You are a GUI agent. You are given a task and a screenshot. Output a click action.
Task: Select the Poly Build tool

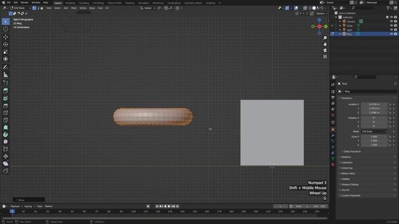point(6,127)
